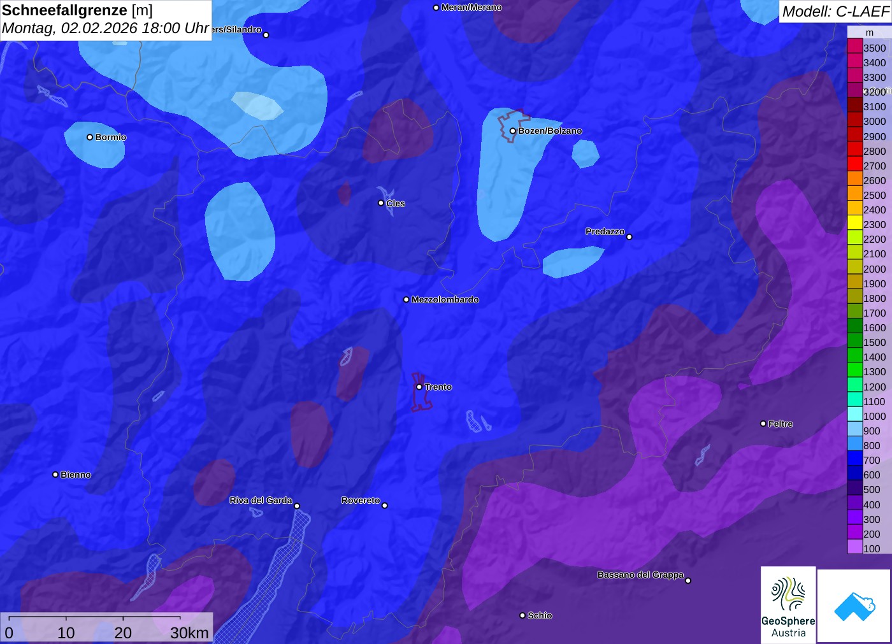
Task: Click the 3500 m legend color swatch
Action: (x=855, y=47)
